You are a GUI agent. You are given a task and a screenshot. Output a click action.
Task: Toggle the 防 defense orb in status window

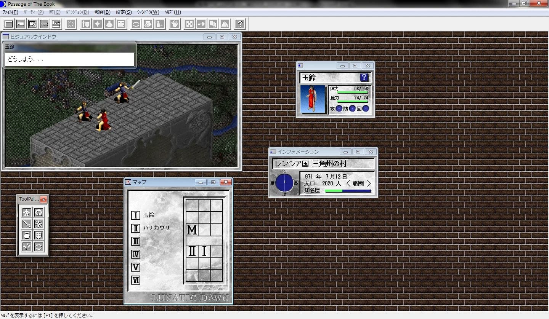352,108
